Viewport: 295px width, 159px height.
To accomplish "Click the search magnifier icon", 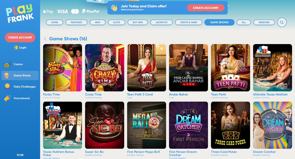I will point(282,23).
